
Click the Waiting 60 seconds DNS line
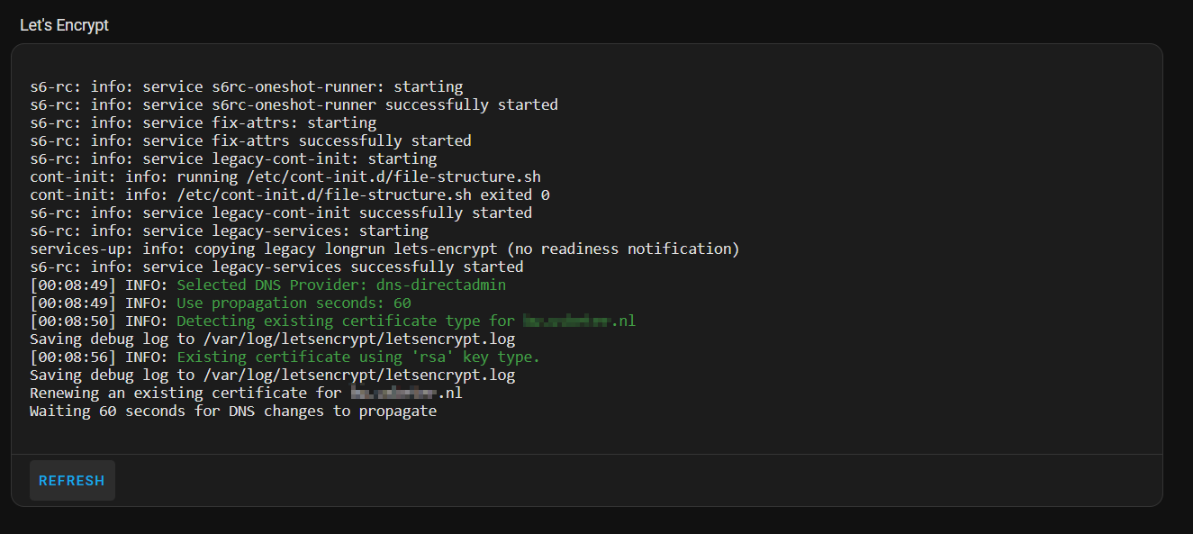[234, 410]
